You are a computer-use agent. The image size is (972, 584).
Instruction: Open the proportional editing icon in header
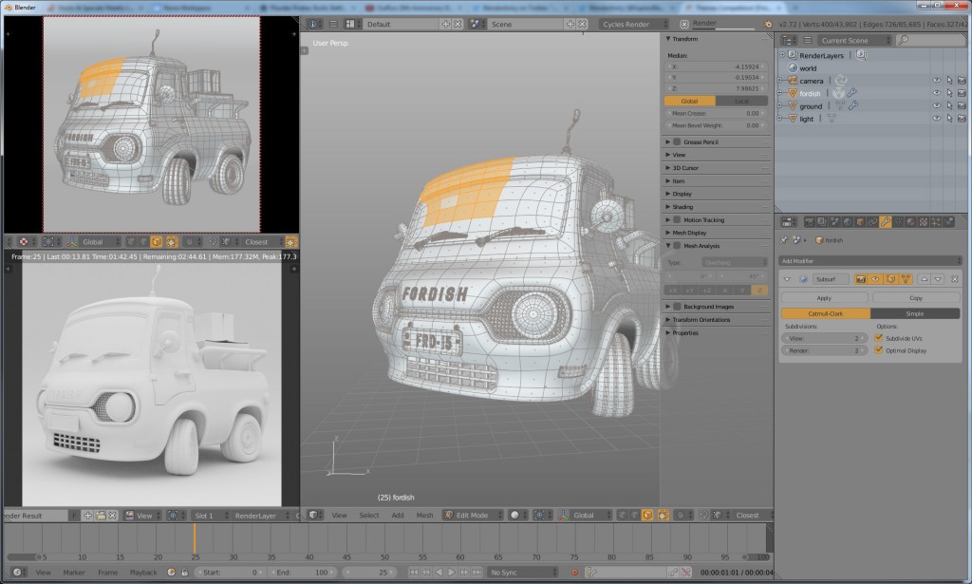click(x=680, y=515)
